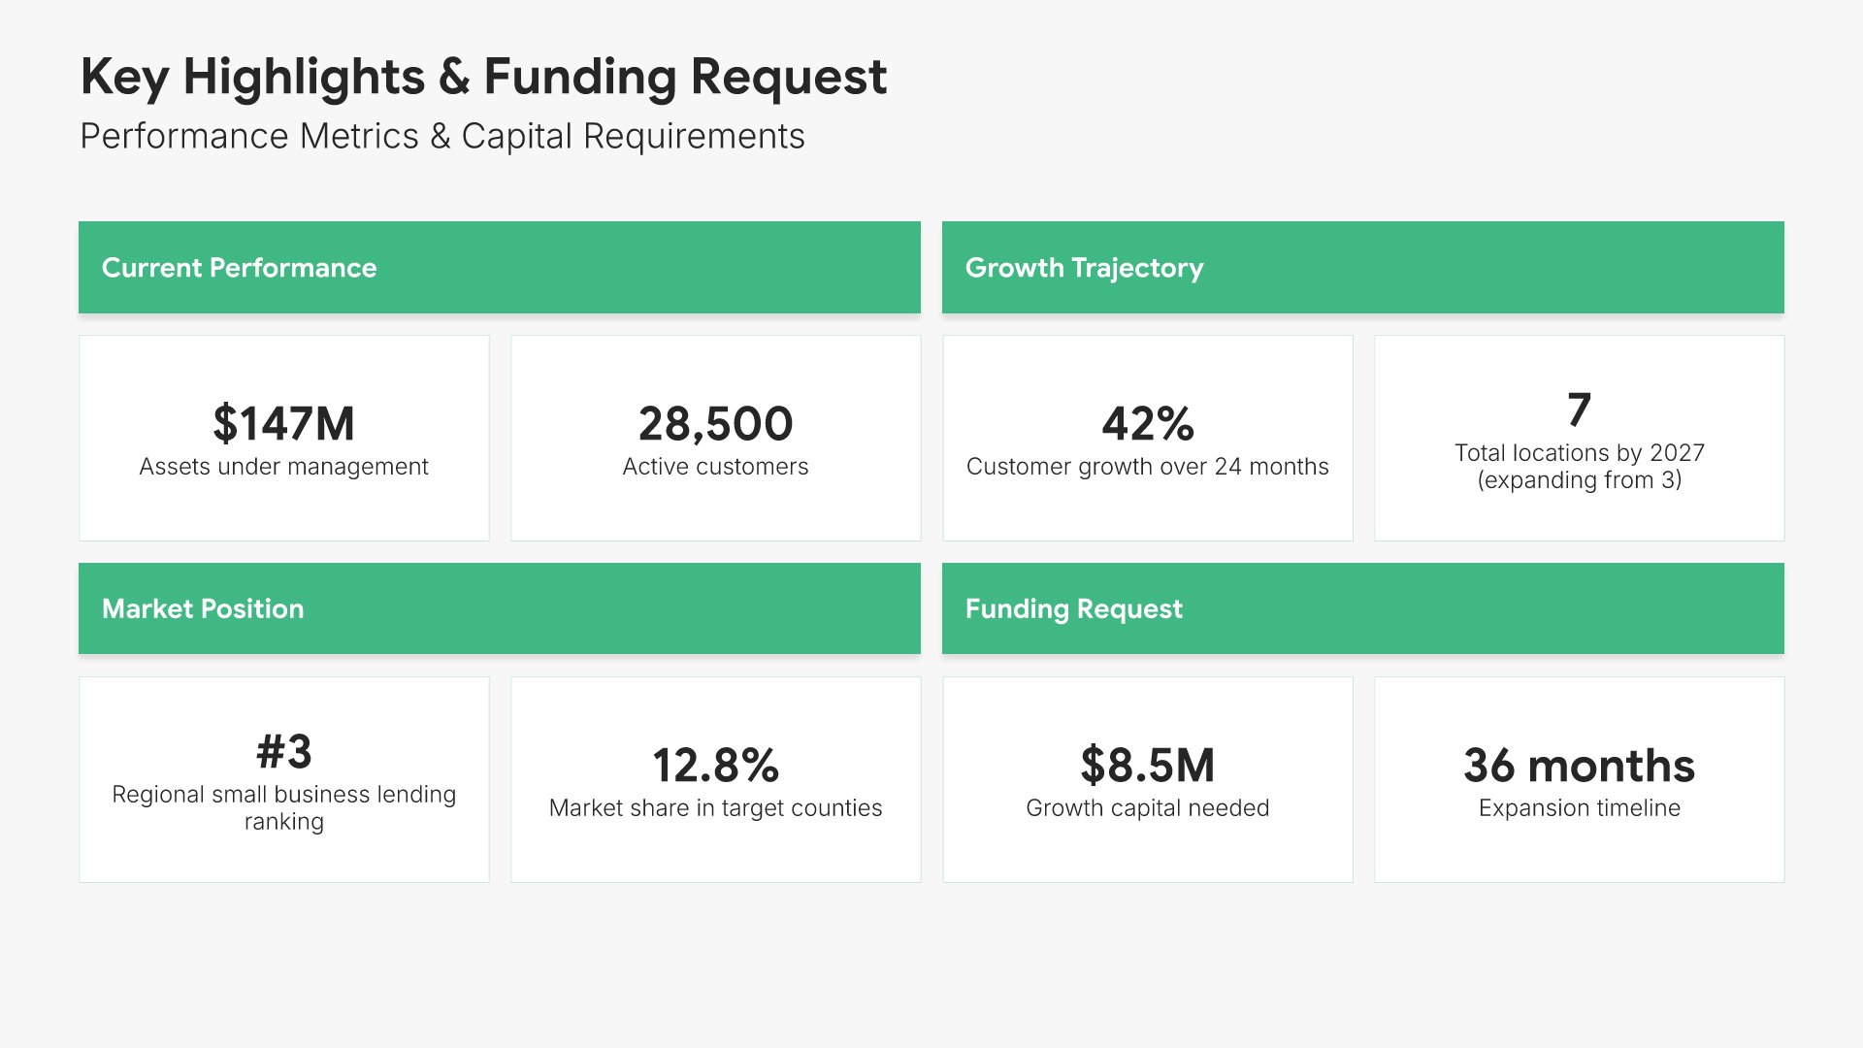This screenshot has width=1863, height=1048.
Task: Select the Performance Metrics subtitle text
Action: click(441, 137)
